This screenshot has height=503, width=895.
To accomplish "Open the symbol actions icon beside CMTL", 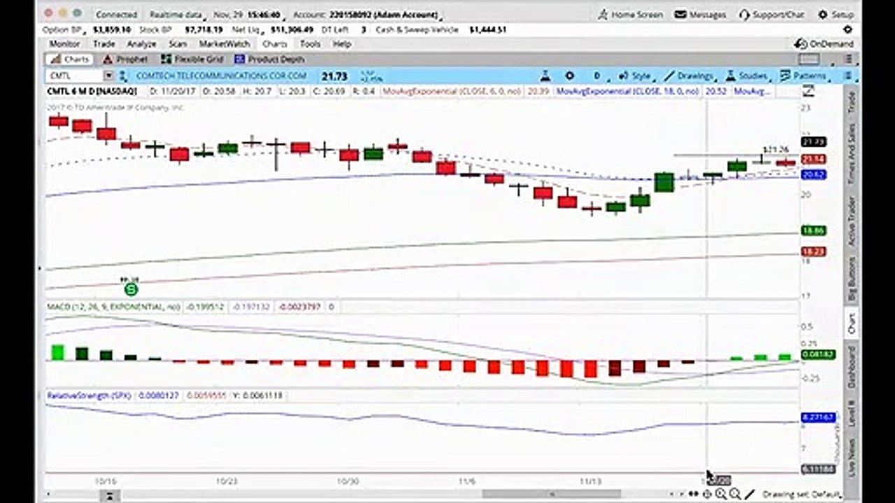I will pyautogui.click(x=122, y=76).
